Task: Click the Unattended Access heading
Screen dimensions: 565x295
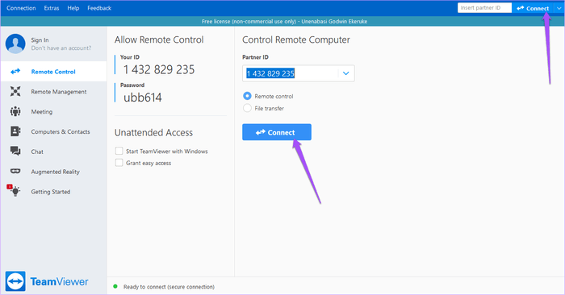Action: coord(153,132)
